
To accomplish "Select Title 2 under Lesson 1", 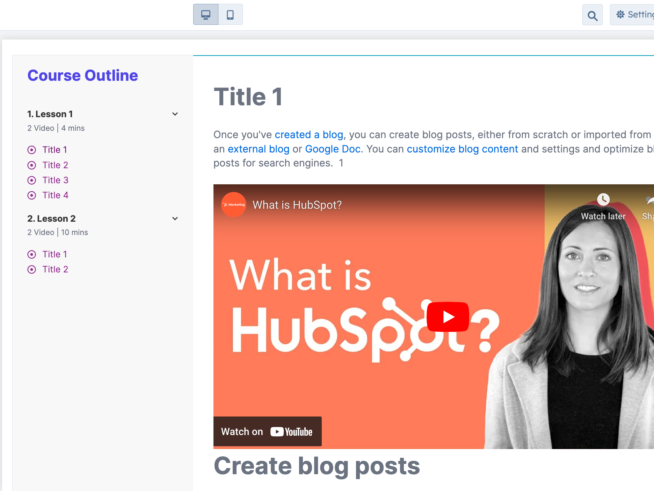I will 55,165.
